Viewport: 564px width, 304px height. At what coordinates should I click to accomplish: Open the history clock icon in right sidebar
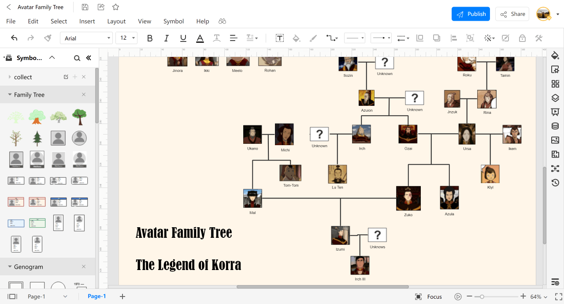(555, 183)
